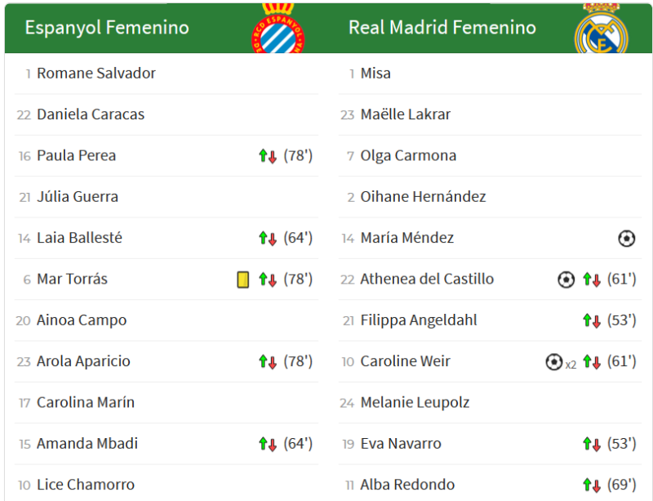Viewport: 653px width, 501px height.
Task: Select Melanie Leupolz in lineup
Action: click(x=415, y=403)
